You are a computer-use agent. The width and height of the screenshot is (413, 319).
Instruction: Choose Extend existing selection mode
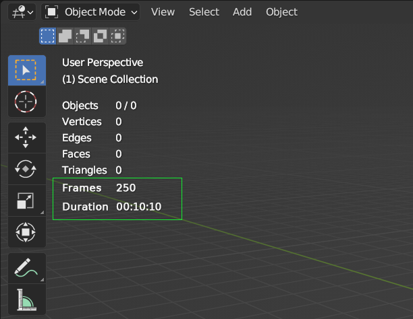pyautogui.click(x=65, y=36)
